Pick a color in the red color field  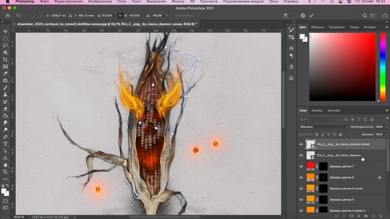coord(342,67)
